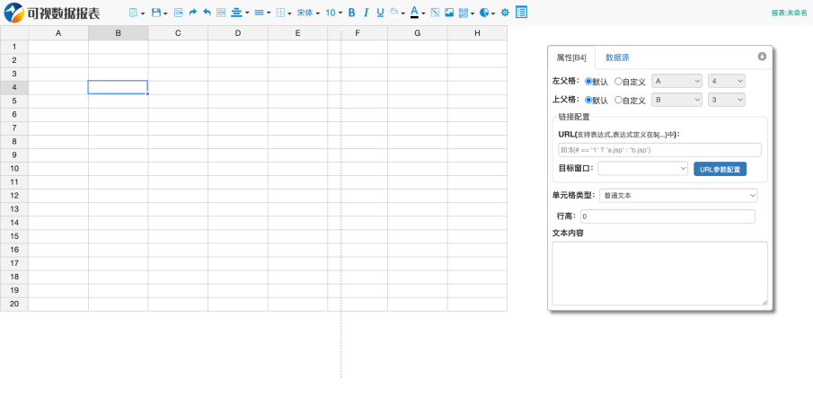Open the cell border options
This screenshot has height=397, width=813.
284,13
